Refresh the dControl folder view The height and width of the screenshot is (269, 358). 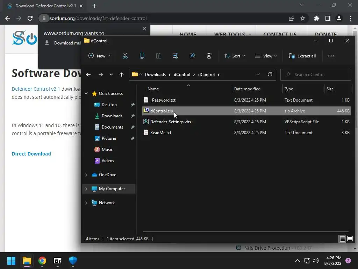click(270, 74)
